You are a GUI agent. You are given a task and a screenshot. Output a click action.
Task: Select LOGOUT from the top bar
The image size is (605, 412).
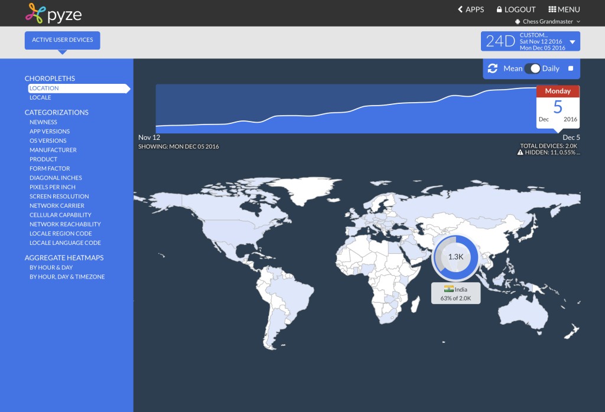(x=521, y=9)
